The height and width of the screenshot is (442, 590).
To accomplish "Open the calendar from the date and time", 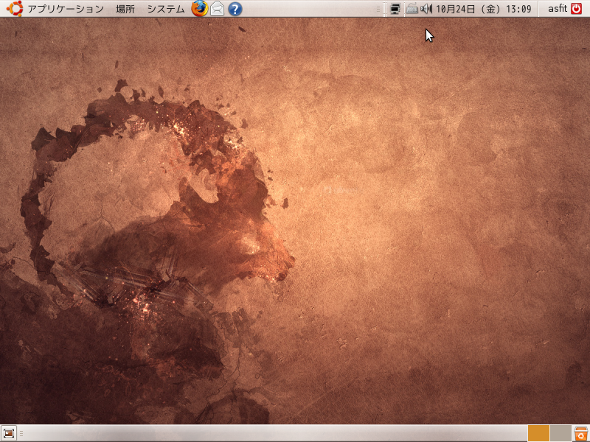I will 484,9.
